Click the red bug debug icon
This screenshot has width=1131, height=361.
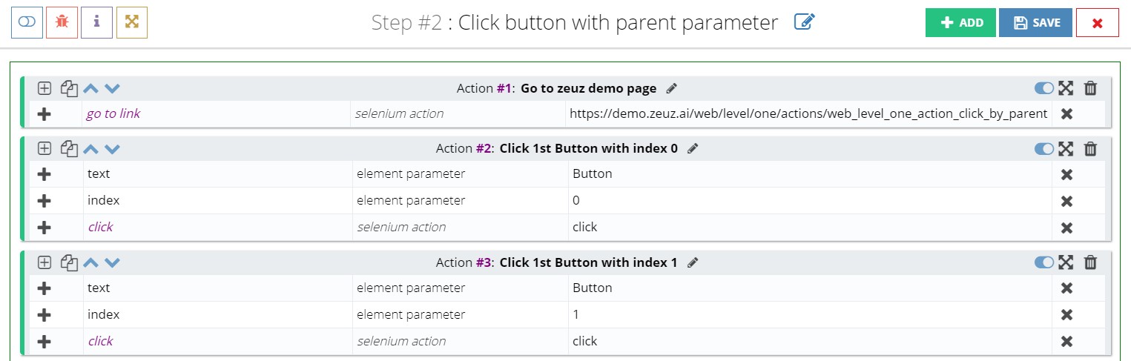(x=62, y=22)
